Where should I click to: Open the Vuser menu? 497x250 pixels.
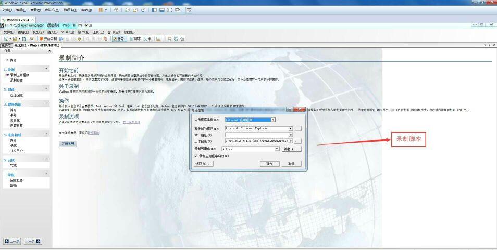(67, 32)
